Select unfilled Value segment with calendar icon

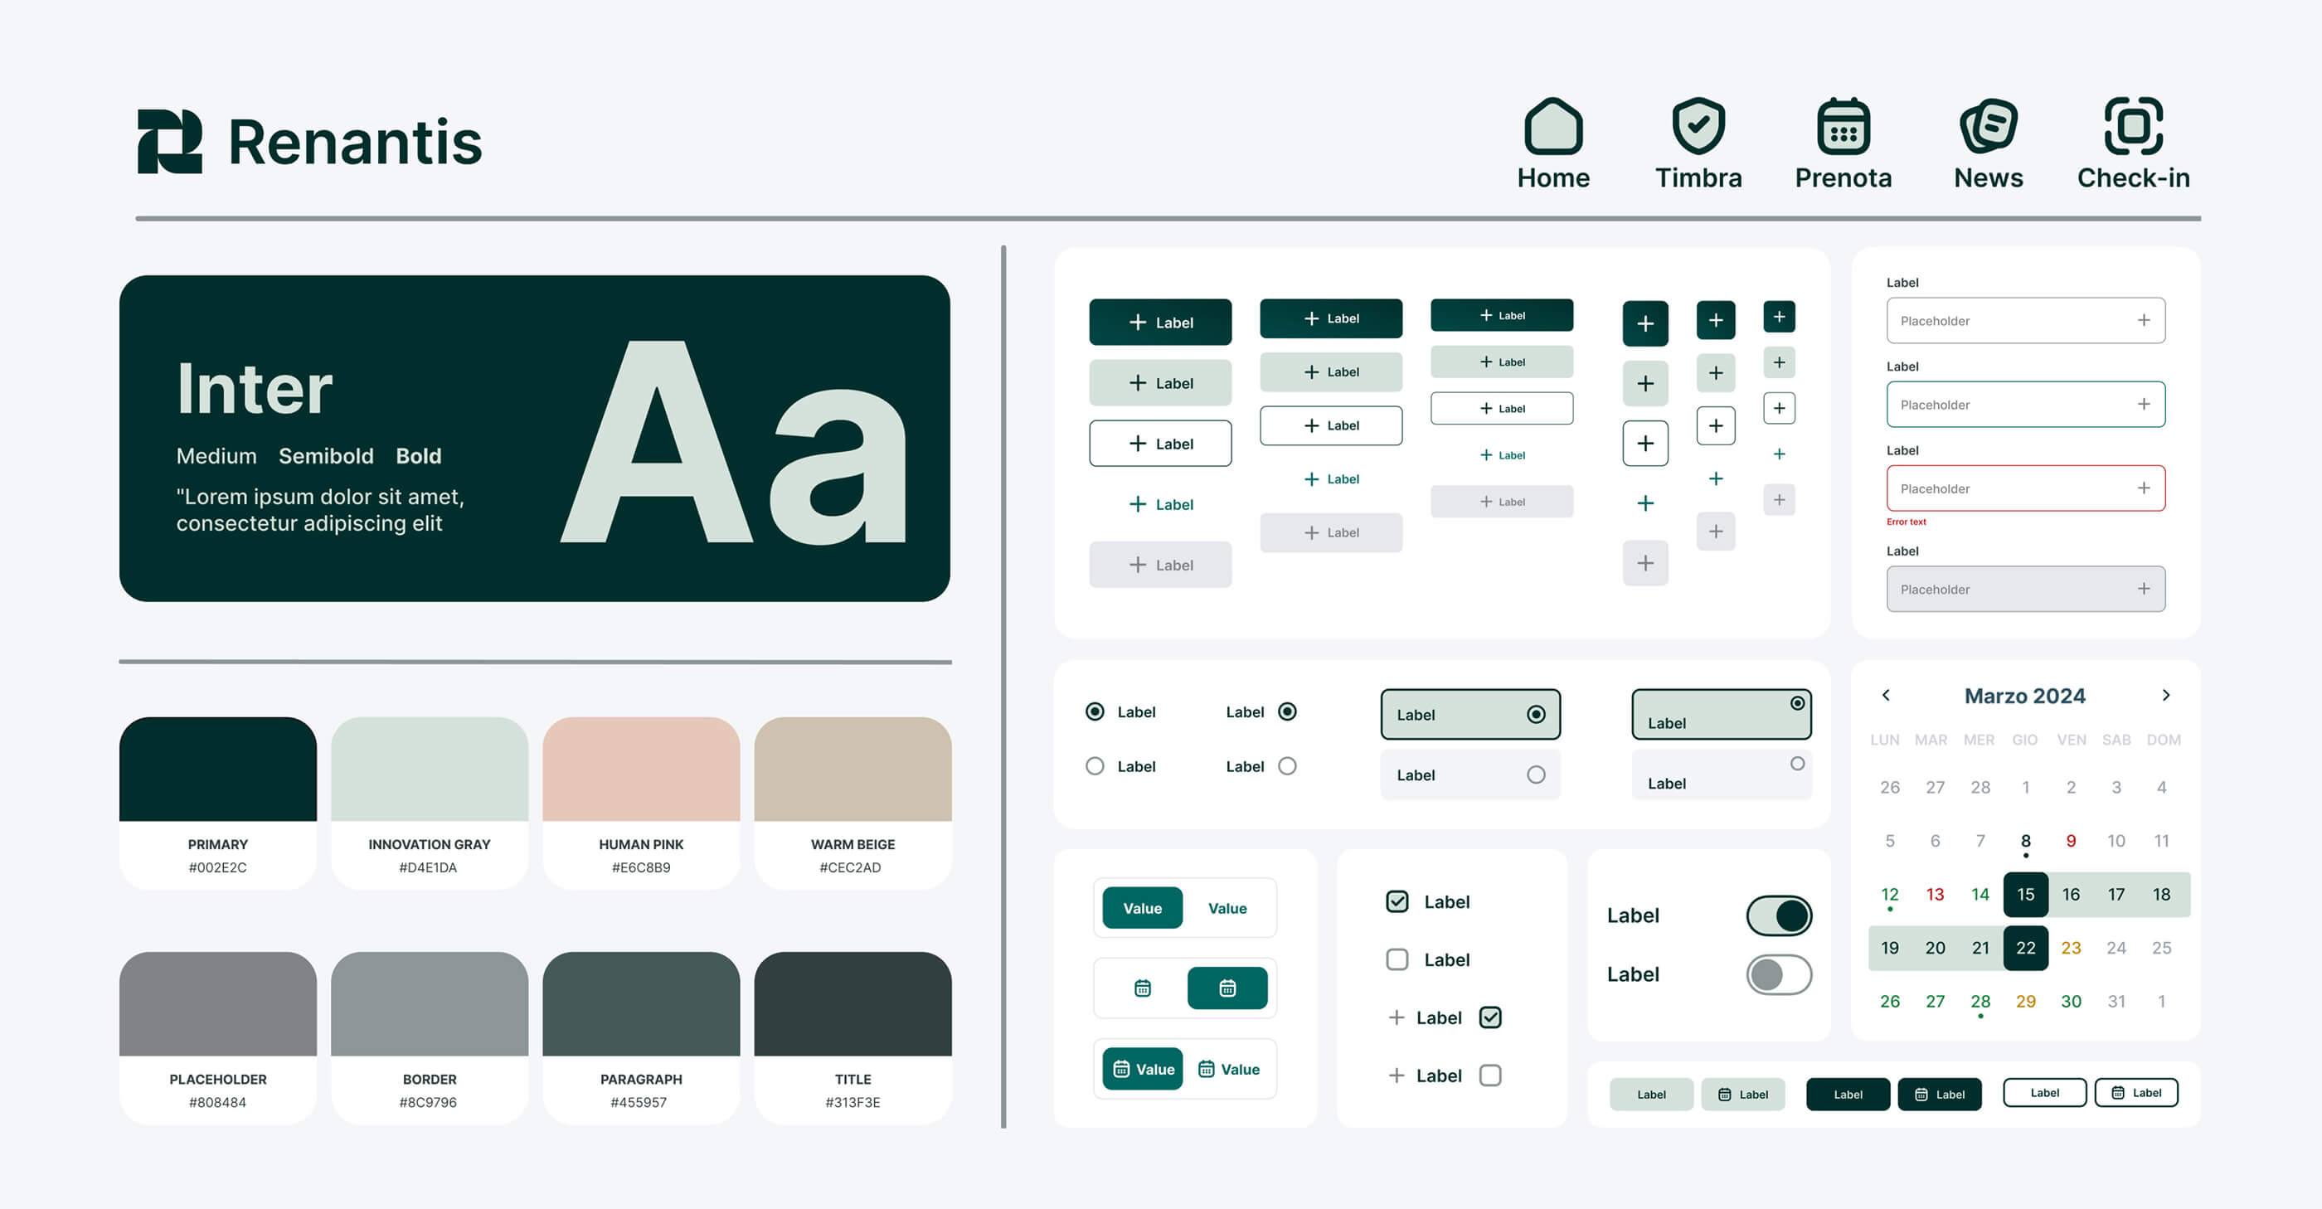point(1227,1069)
